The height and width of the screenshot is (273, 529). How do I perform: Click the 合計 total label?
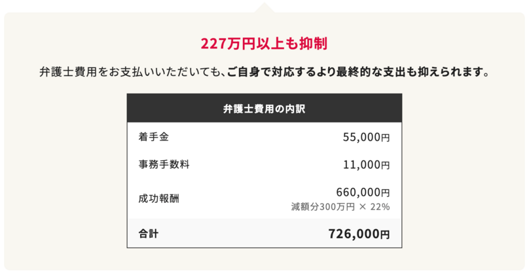pyautogui.click(x=149, y=233)
